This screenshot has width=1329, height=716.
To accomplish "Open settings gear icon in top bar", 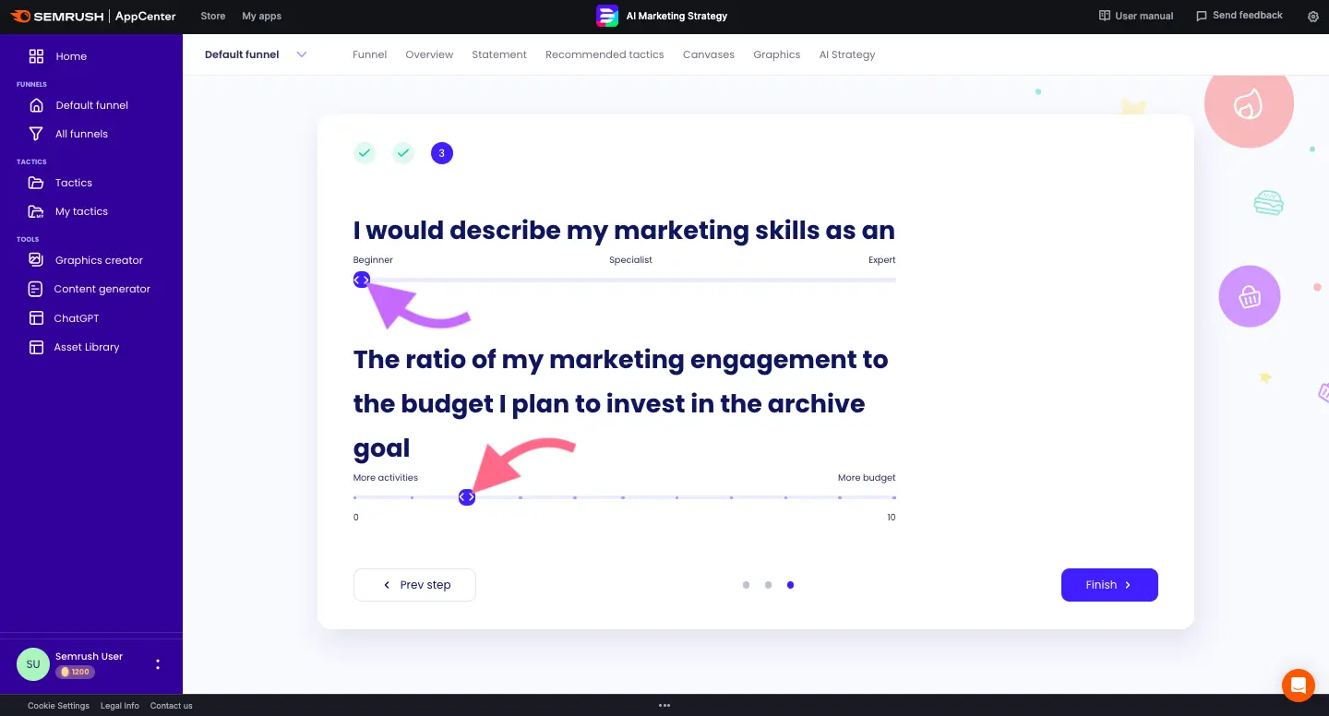I will (x=1313, y=17).
